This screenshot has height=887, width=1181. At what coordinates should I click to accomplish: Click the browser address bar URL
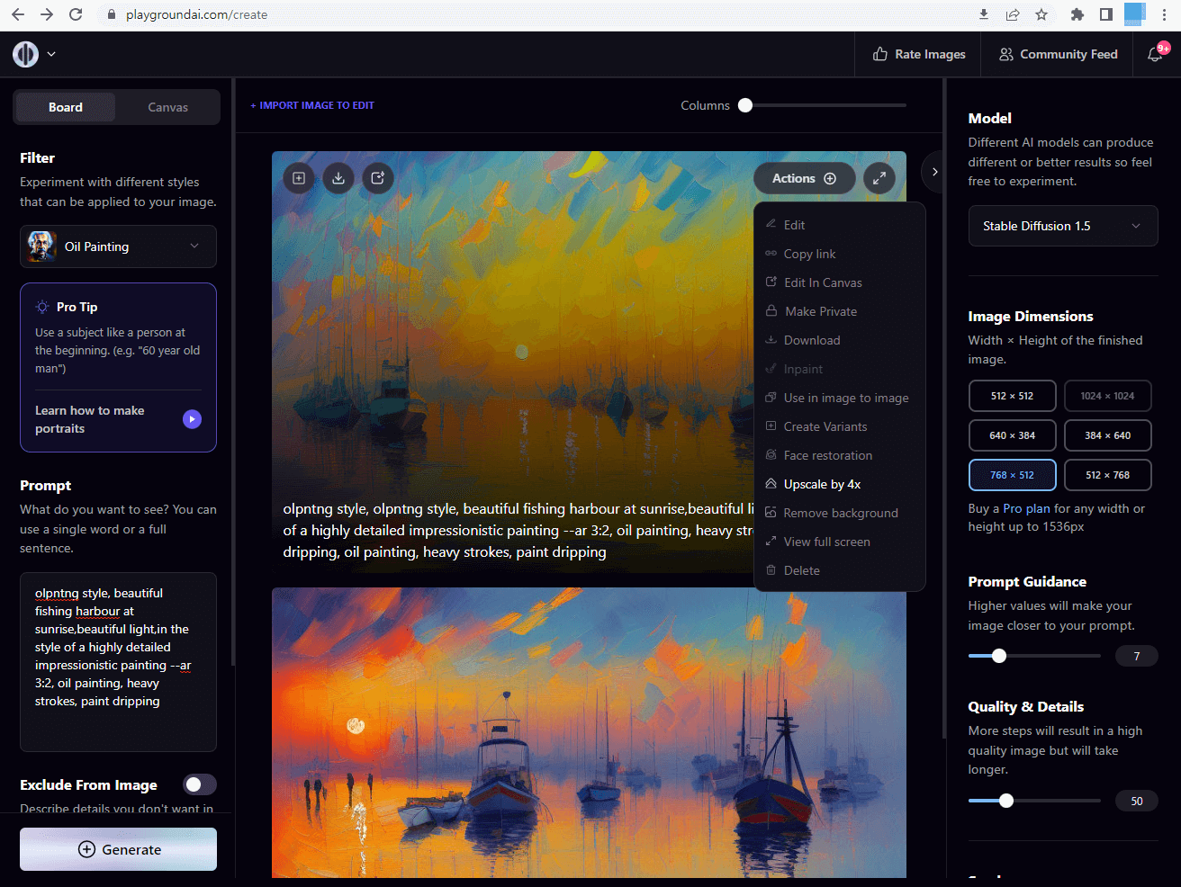[196, 14]
